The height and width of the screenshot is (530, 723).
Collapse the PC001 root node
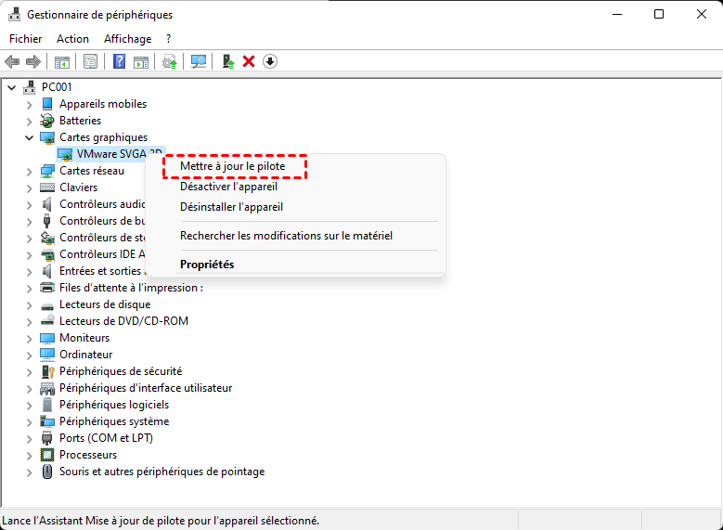pos(11,87)
